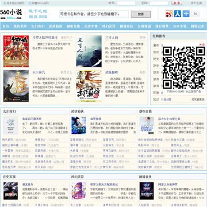Click the 仙界独尊 title link

pyautogui.click(x=96, y=119)
